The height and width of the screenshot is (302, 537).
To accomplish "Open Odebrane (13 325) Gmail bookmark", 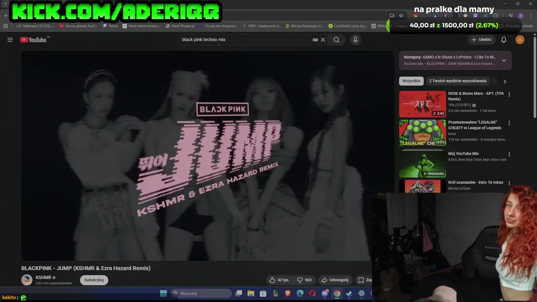I will 35,26.
